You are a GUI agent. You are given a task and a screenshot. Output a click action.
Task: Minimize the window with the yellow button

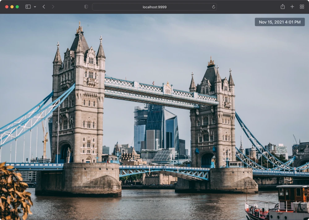pos(12,7)
